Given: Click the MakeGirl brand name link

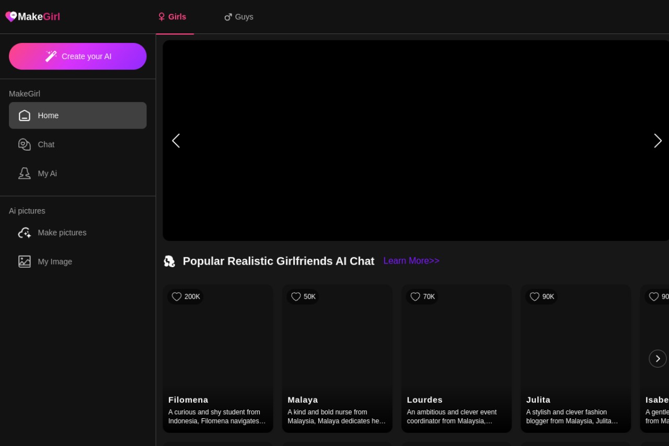Looking at the screenshot, I should click(x=39, y=17).
